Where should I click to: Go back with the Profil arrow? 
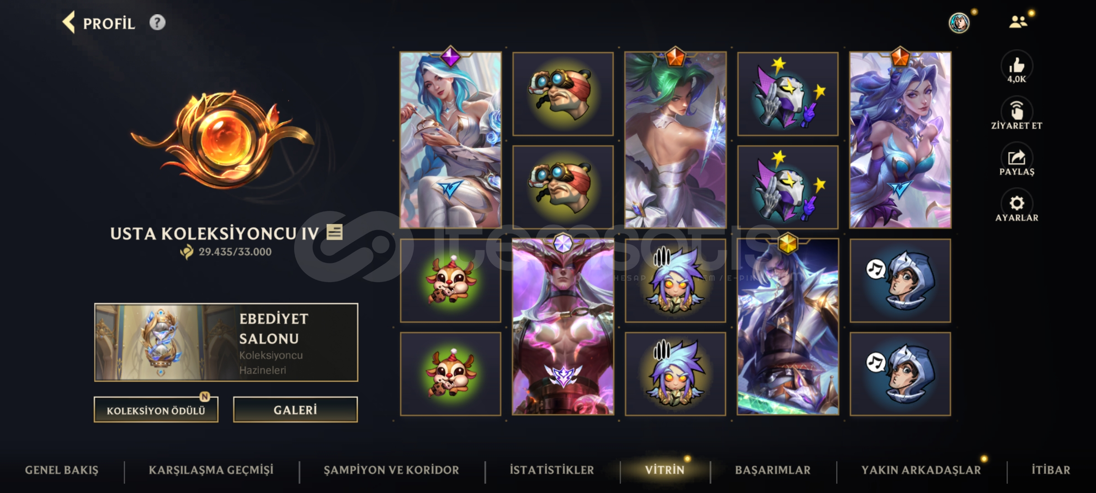click(x=68, y=22)
